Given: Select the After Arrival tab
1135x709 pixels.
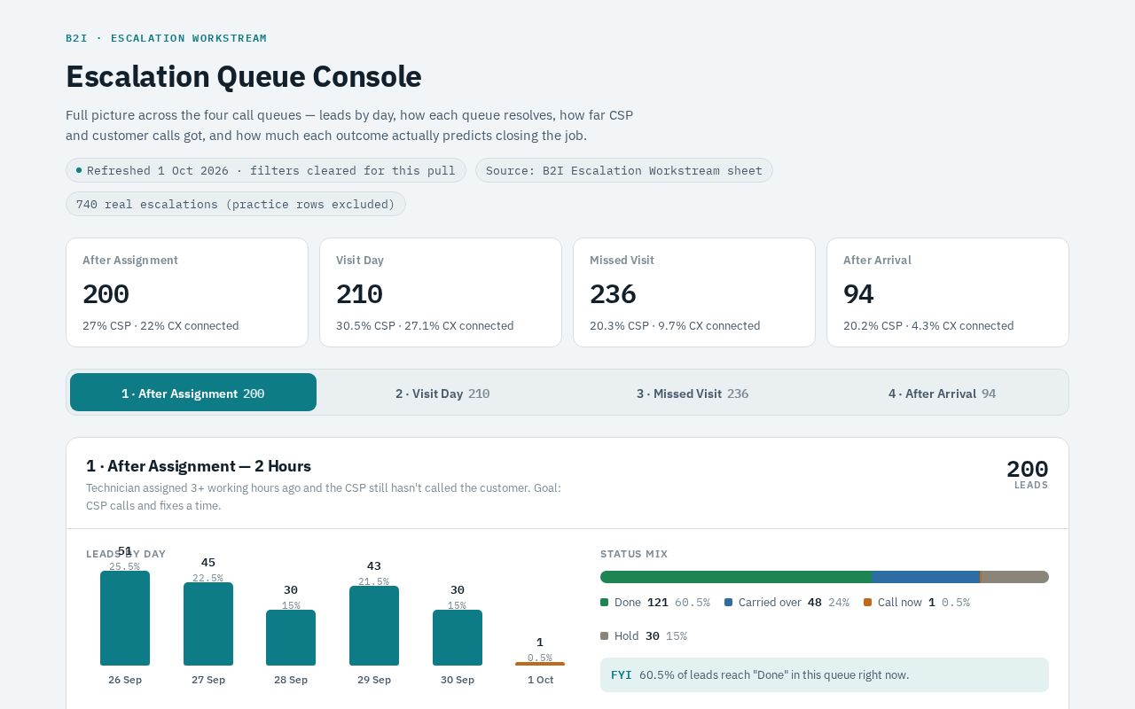Looking at the screenshot, I should [942, 393].
